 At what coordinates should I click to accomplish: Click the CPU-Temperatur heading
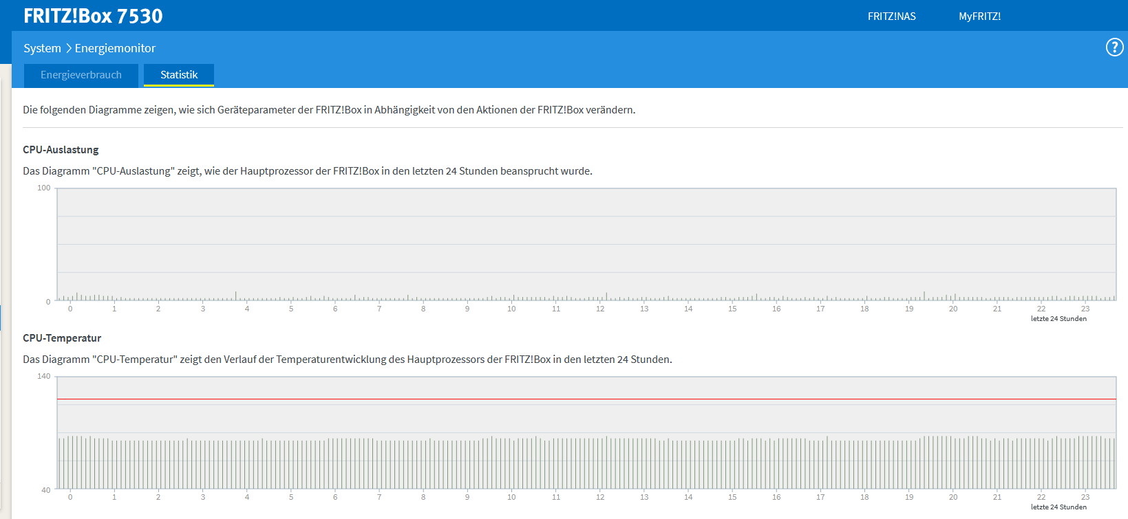62,338
